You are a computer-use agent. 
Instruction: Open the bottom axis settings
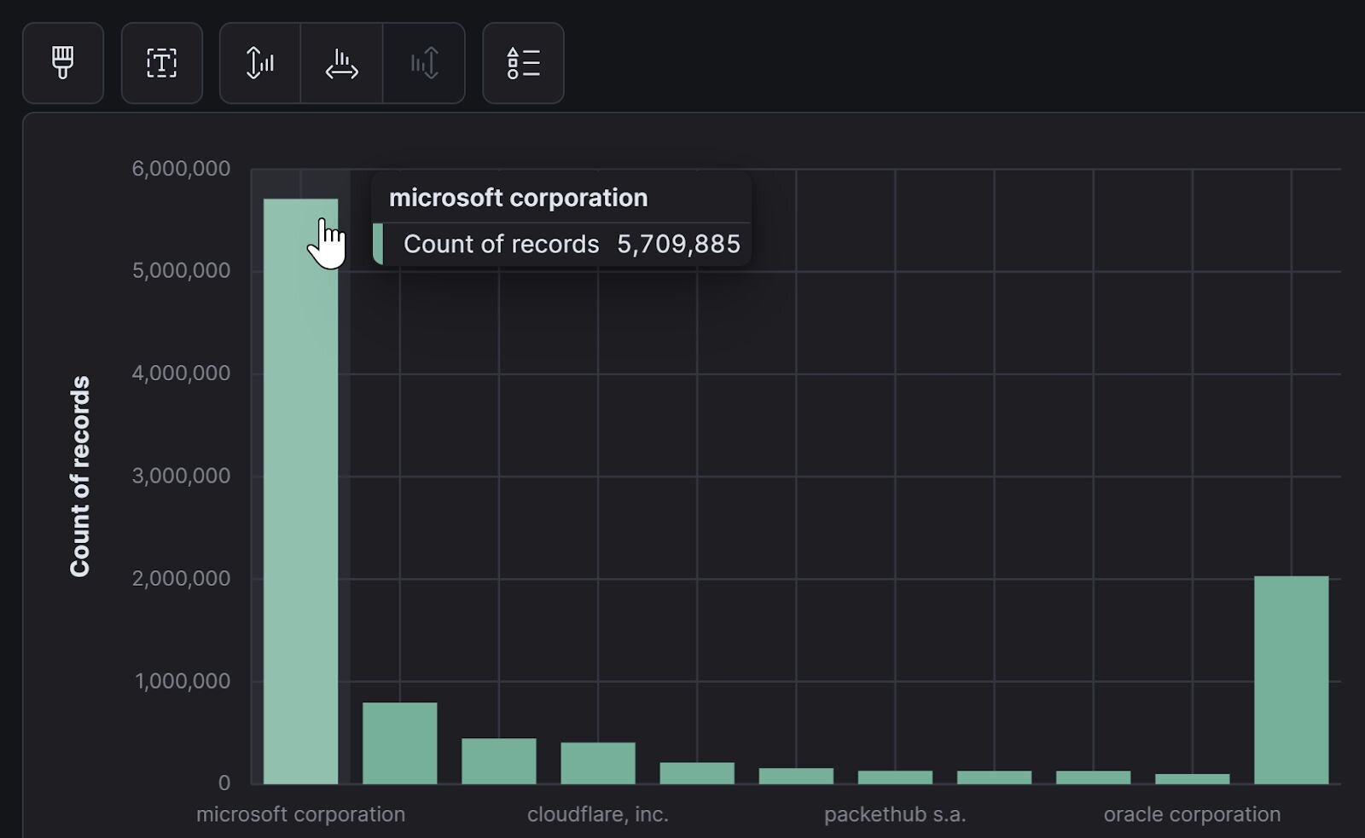point(342,63)
